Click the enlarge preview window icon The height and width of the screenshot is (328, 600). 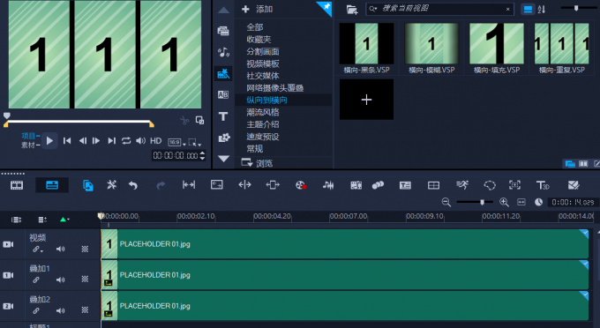point(199,121)
